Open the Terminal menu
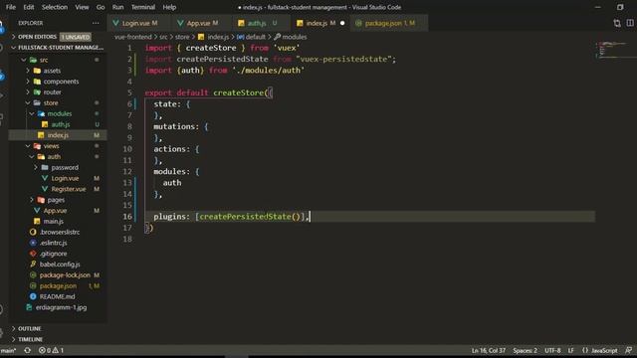 143,7
